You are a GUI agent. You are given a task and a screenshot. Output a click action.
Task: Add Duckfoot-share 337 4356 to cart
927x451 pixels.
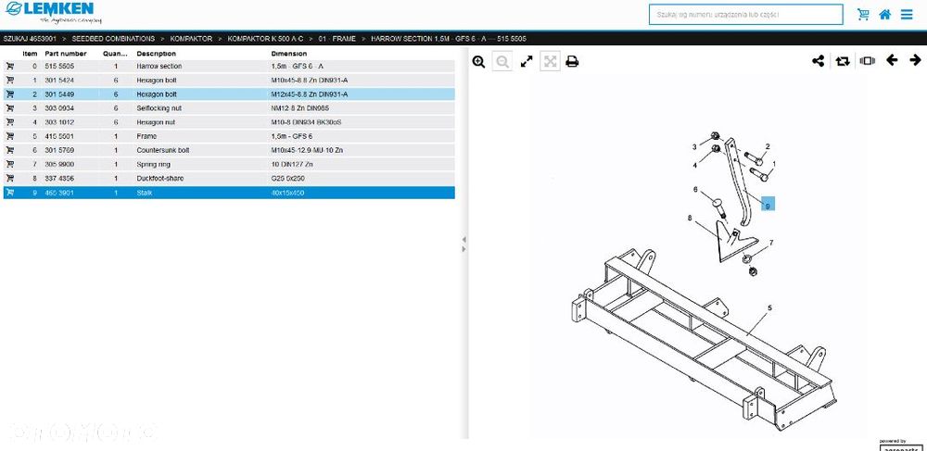point(10,178)
